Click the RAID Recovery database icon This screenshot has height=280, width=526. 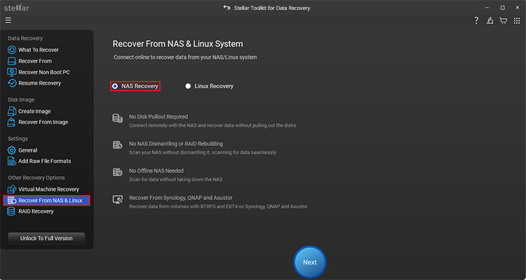tap(12, 211)
